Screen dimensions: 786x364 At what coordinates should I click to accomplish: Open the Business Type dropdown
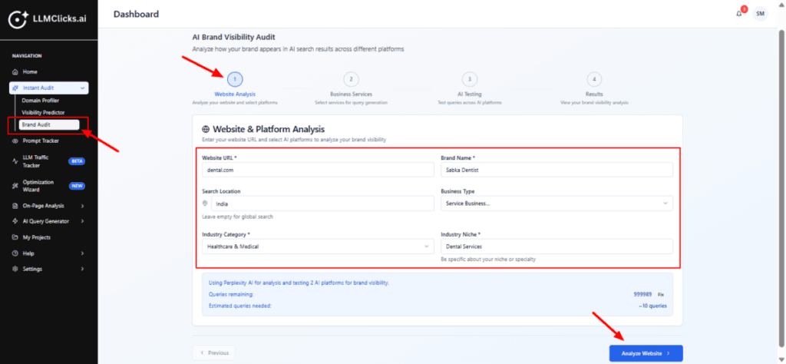(x=556, y=204)
